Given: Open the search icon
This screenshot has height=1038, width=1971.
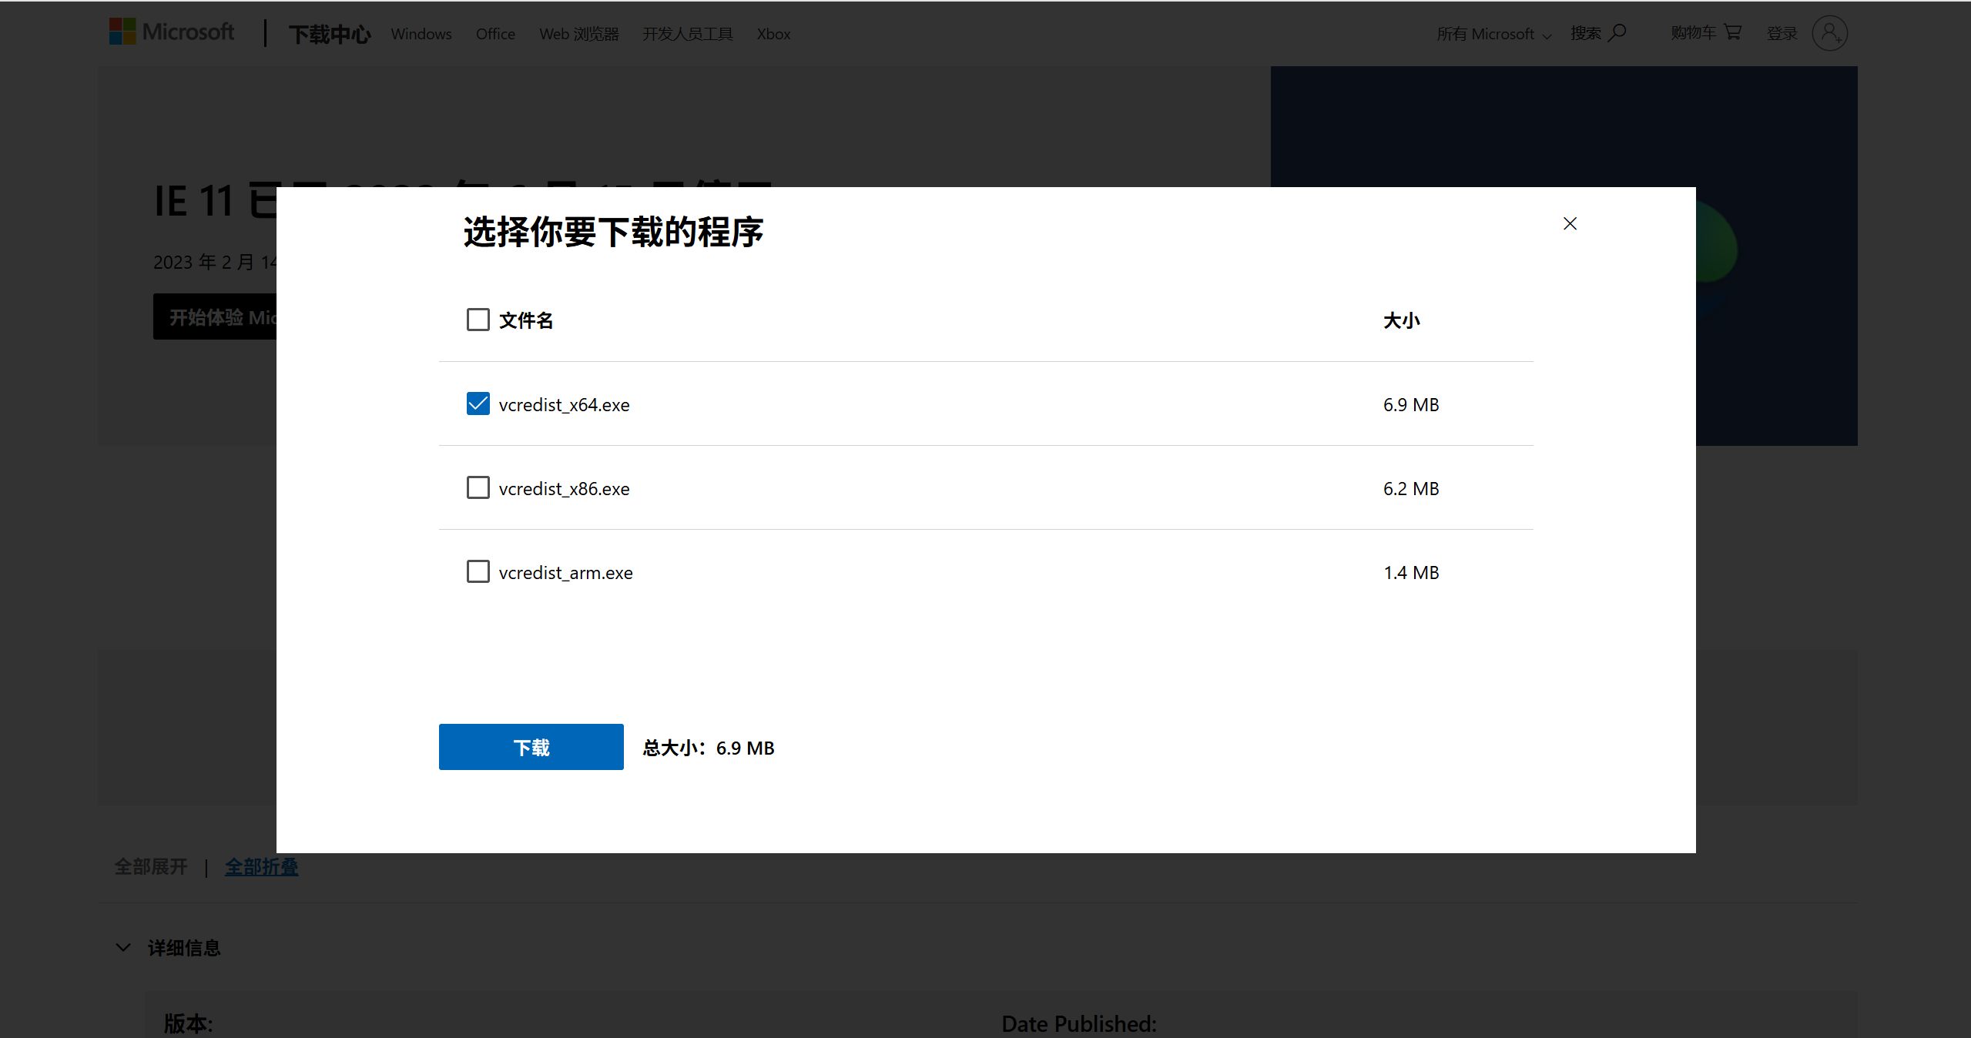Looking at the screenshot, I should click(1617, 32).
